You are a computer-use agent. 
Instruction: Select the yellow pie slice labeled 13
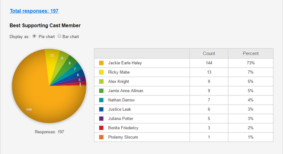tap(51, 59)
